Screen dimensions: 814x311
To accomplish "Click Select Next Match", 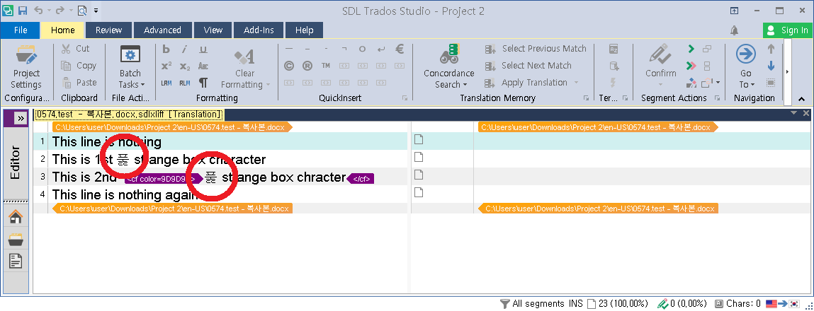I will 528,66.
